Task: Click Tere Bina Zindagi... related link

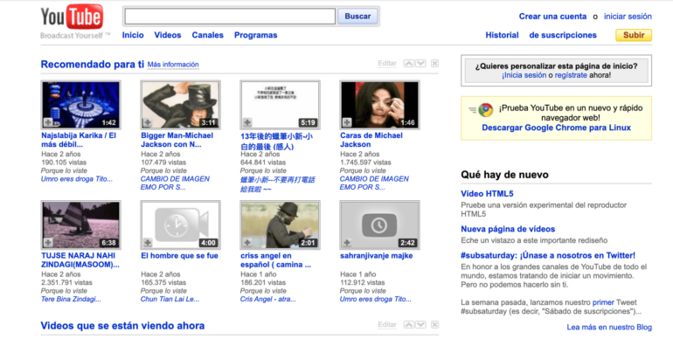Action: (x=71, y=299)
